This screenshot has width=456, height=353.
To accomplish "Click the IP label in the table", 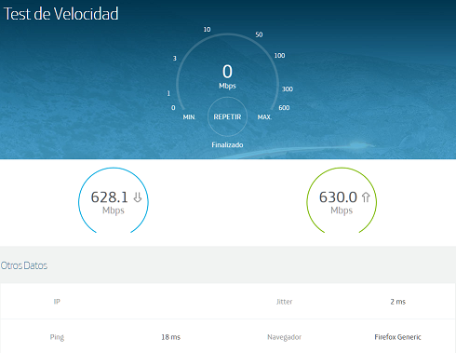I will [57, 302].
